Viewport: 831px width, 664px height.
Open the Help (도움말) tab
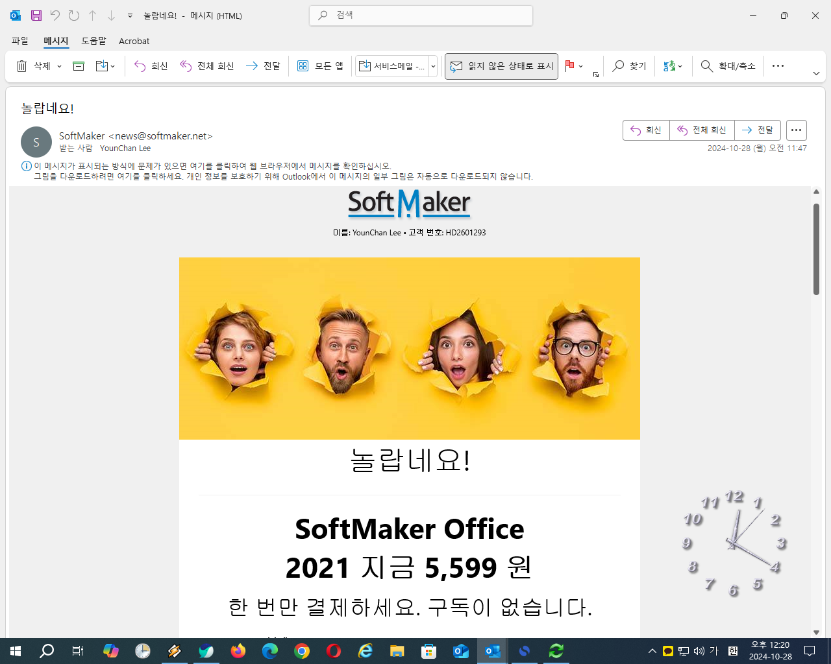click(93, 41)
